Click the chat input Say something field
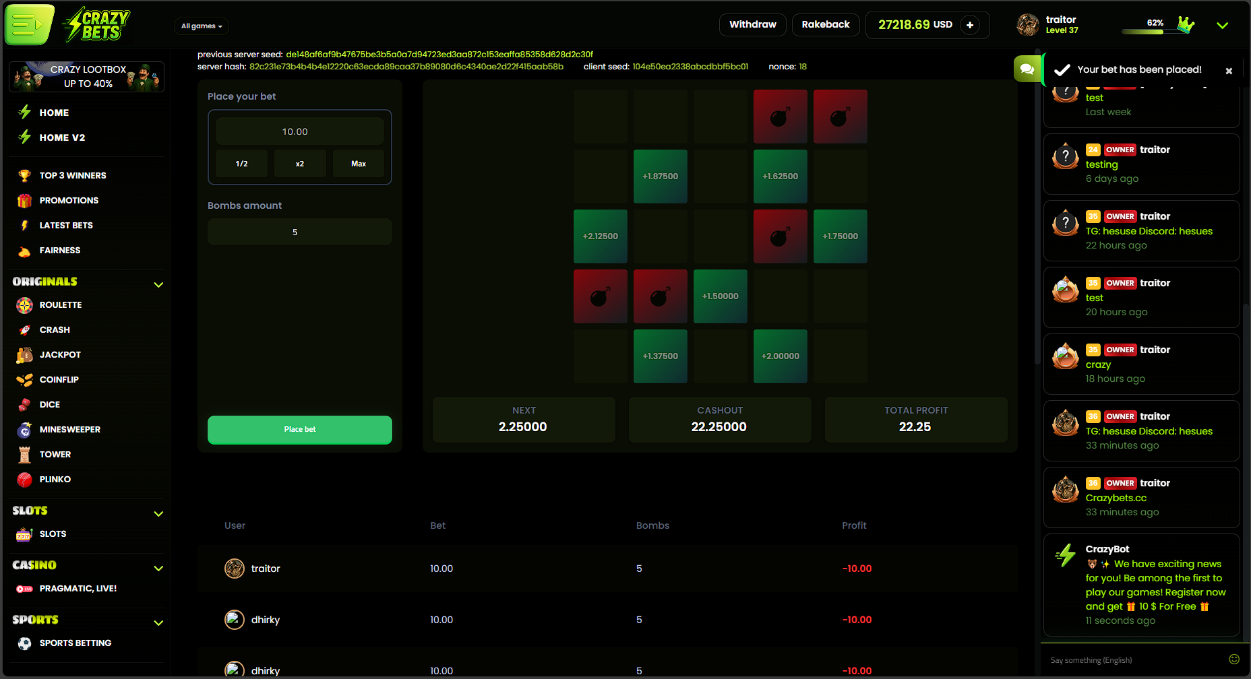Viewport: 1251px width, 679px height. coord(1136,660)
